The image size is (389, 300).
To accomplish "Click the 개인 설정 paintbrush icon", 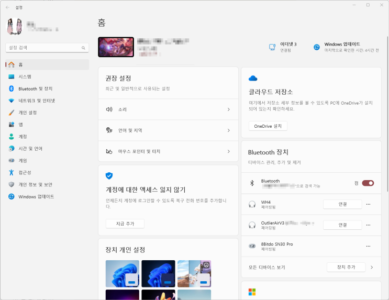I will pyautogui.click(x=12, y=113).
